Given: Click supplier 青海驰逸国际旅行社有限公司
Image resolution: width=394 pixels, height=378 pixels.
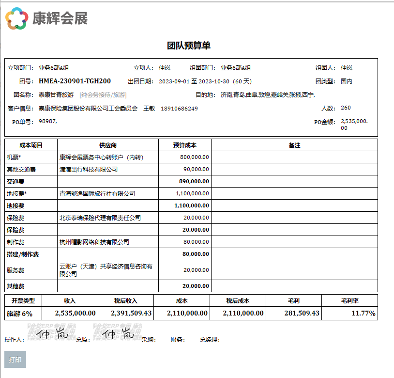Looking at the screenshot, I should tap(97, 193).
